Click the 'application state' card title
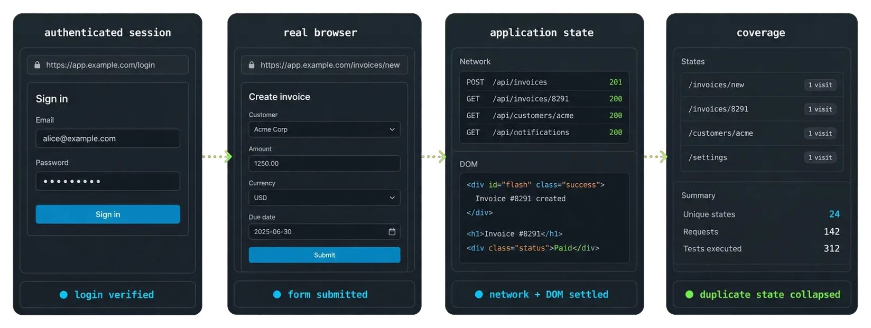Screen dimensions: 871x328 tap(542, 33)
